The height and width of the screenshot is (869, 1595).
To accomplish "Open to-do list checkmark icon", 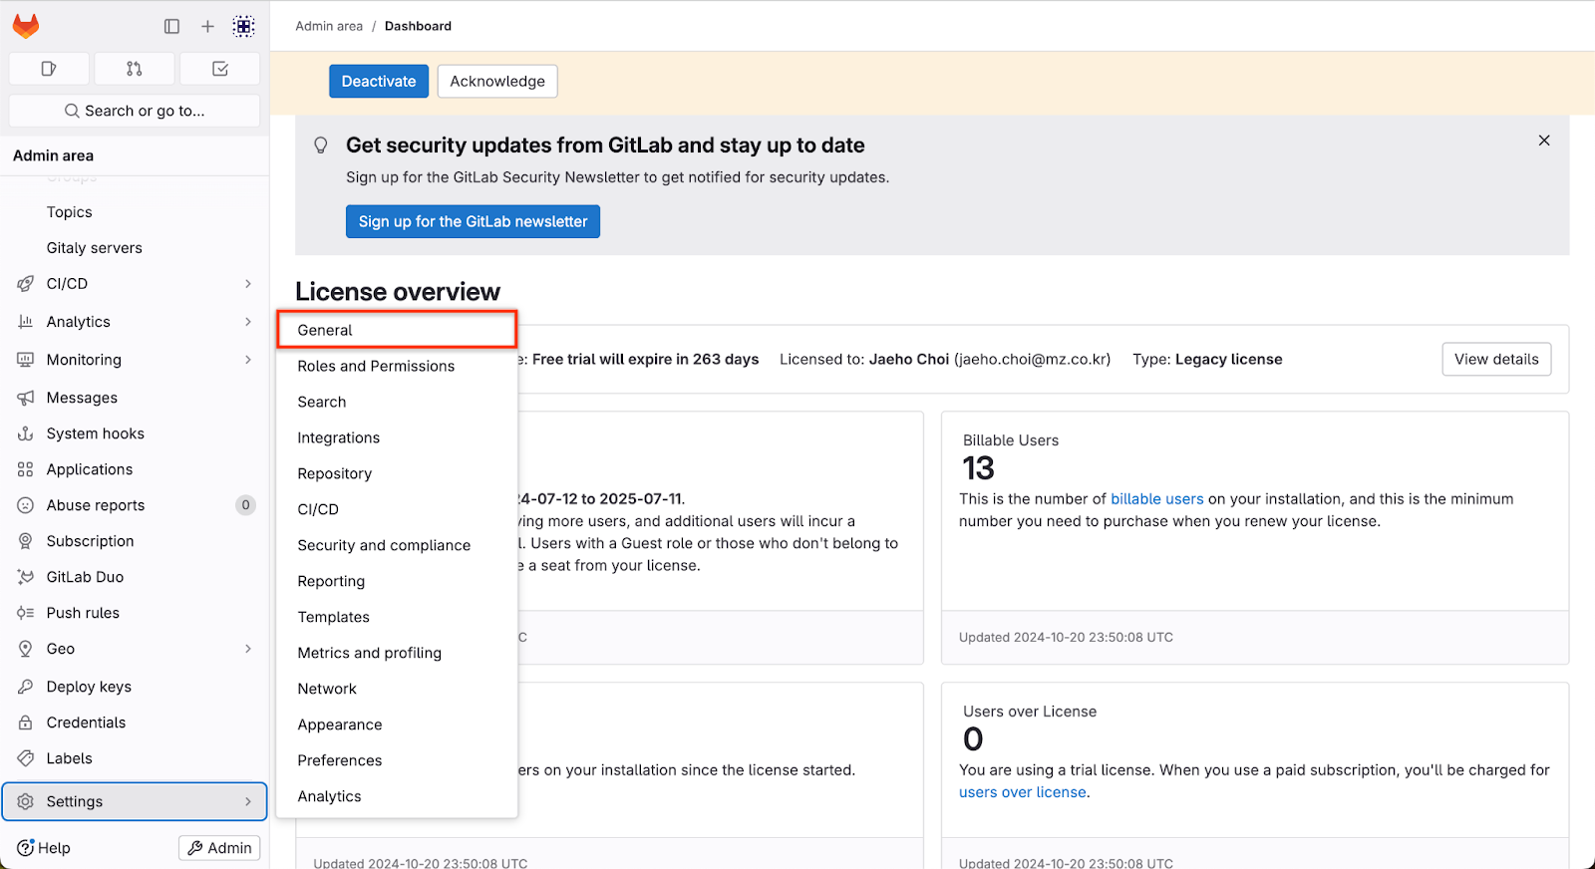I will tap(220, 69).
